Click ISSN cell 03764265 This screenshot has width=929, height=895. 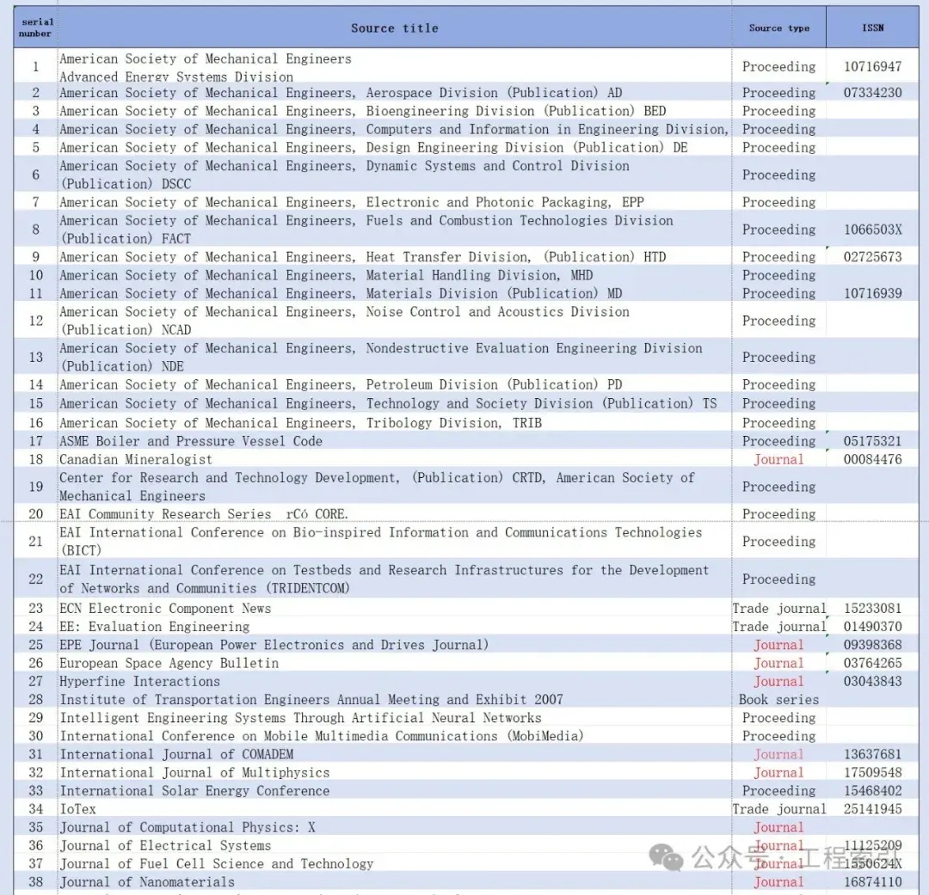click(x=872, y=663)
